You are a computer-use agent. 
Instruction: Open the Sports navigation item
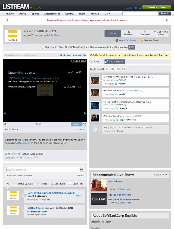point(35,14)
